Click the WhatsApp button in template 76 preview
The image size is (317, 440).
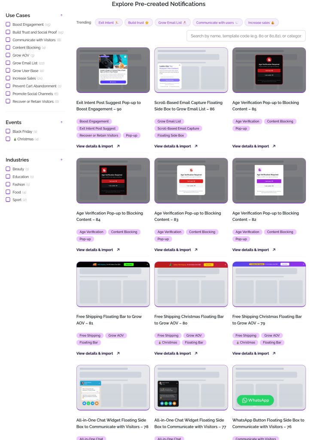(255, 400)
